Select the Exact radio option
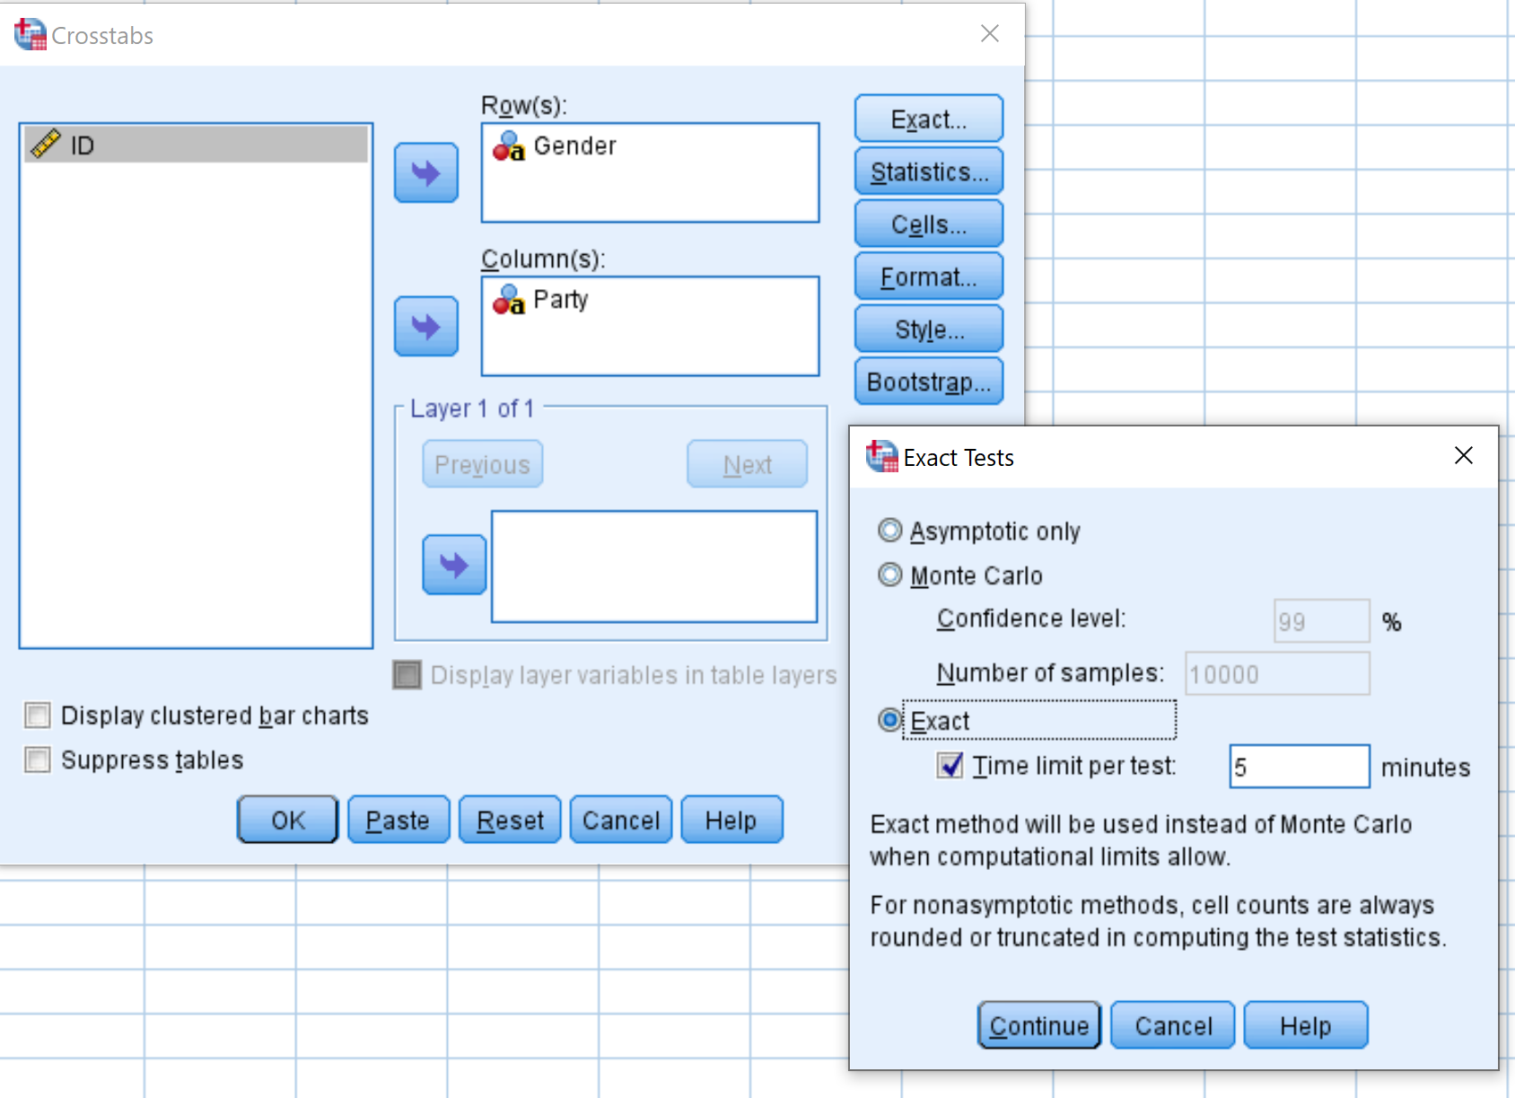This screenshot has height=1098, width=1515. coord(889,720)
